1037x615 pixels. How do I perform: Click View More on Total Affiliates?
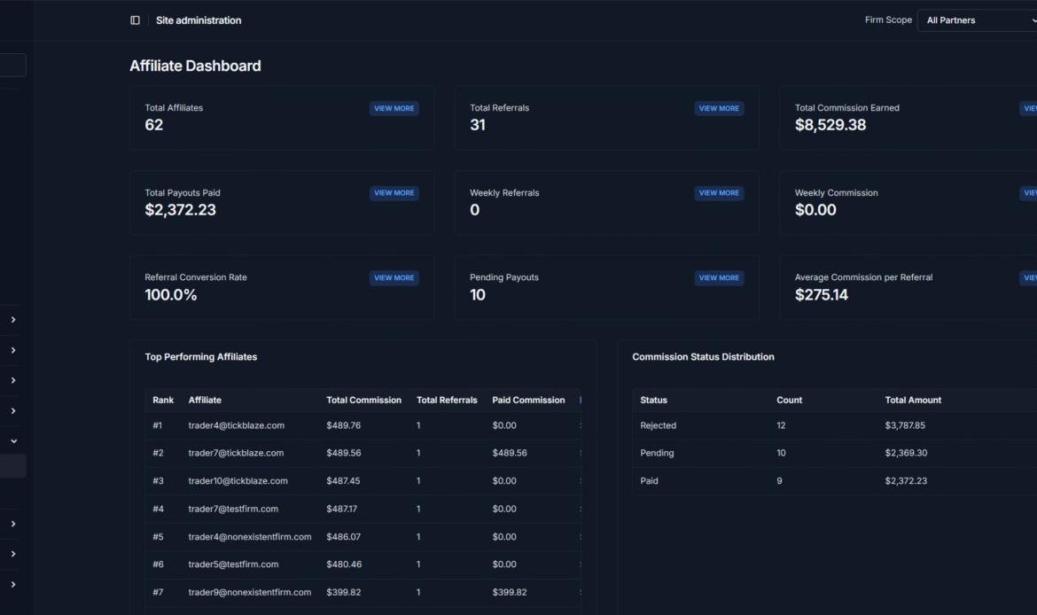(x=394, y=108)
